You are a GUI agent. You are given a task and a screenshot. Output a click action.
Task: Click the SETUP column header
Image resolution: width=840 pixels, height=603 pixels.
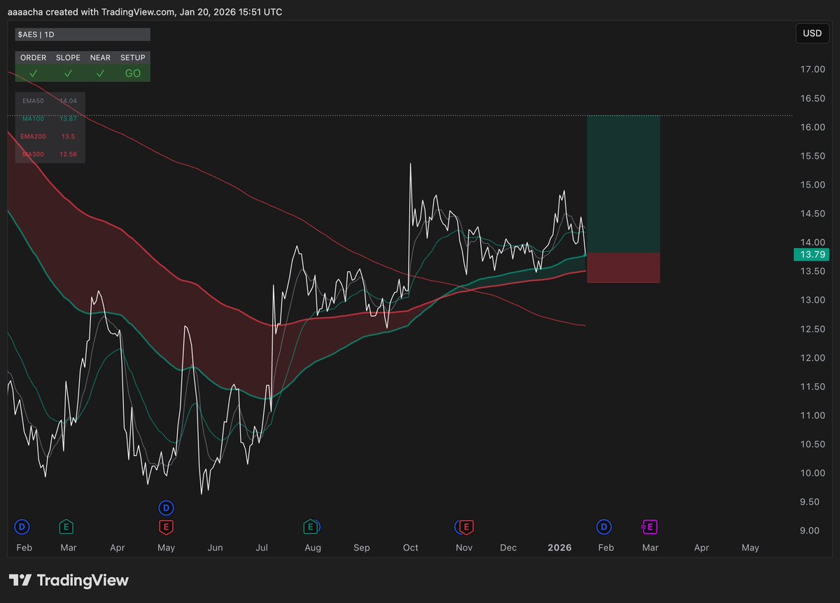133,57
